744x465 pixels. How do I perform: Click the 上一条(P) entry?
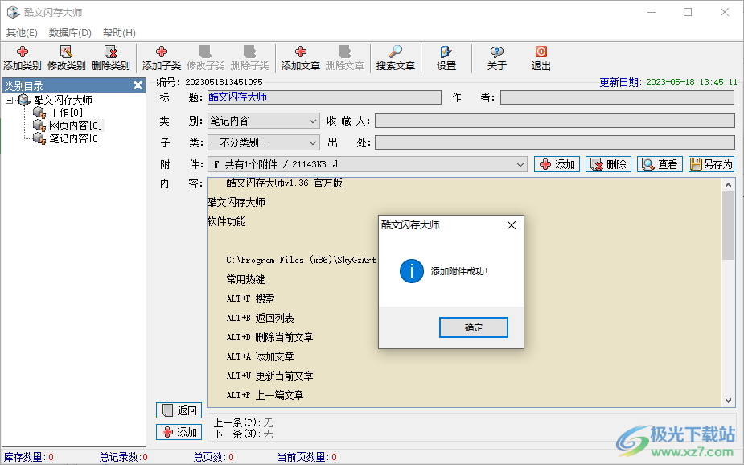click(244, 423)
